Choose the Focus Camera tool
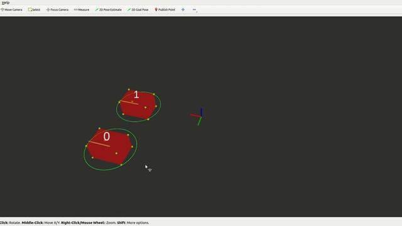This screenshot has width=402, height=226. point(57,9)
